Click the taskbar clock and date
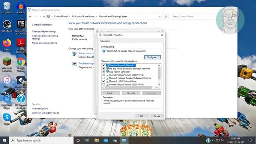The height and width of the screenshot is (144, 256). point(236,140)
